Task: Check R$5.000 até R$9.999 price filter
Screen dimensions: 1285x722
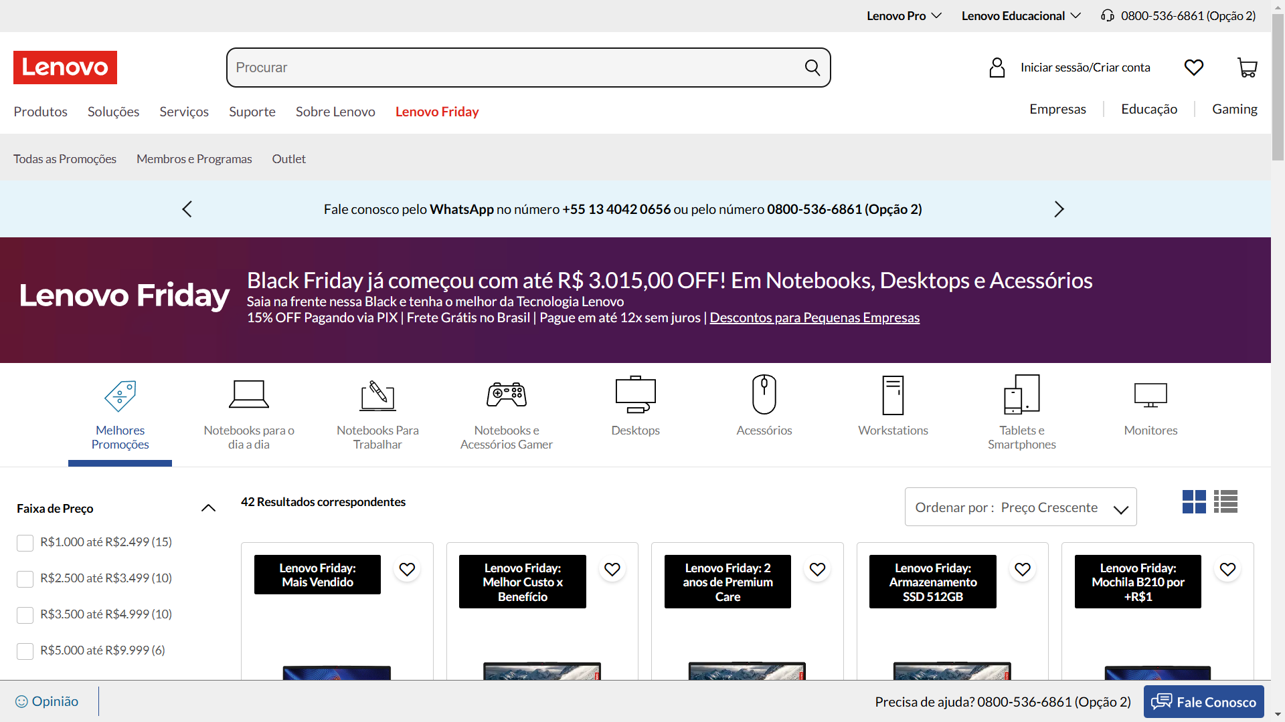Action: click(x=25, y=651)
